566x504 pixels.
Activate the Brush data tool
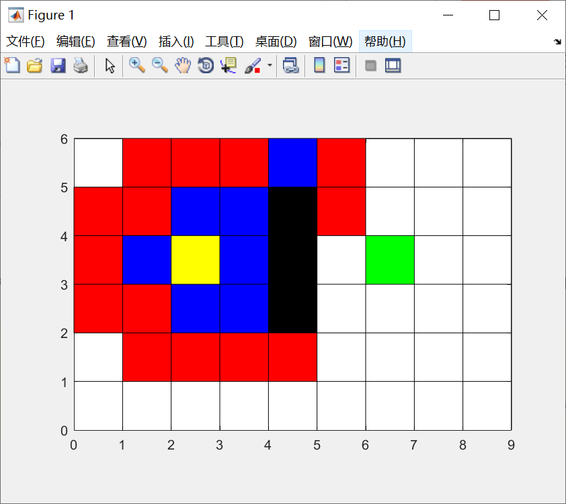(x=253, y=66)
